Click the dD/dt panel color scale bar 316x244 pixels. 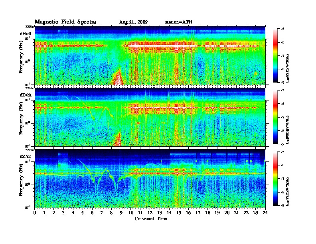[x=275, y=117]
